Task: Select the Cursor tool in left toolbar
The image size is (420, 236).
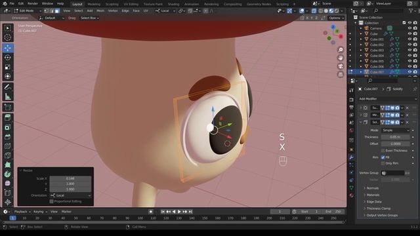Action: [8, 37]
